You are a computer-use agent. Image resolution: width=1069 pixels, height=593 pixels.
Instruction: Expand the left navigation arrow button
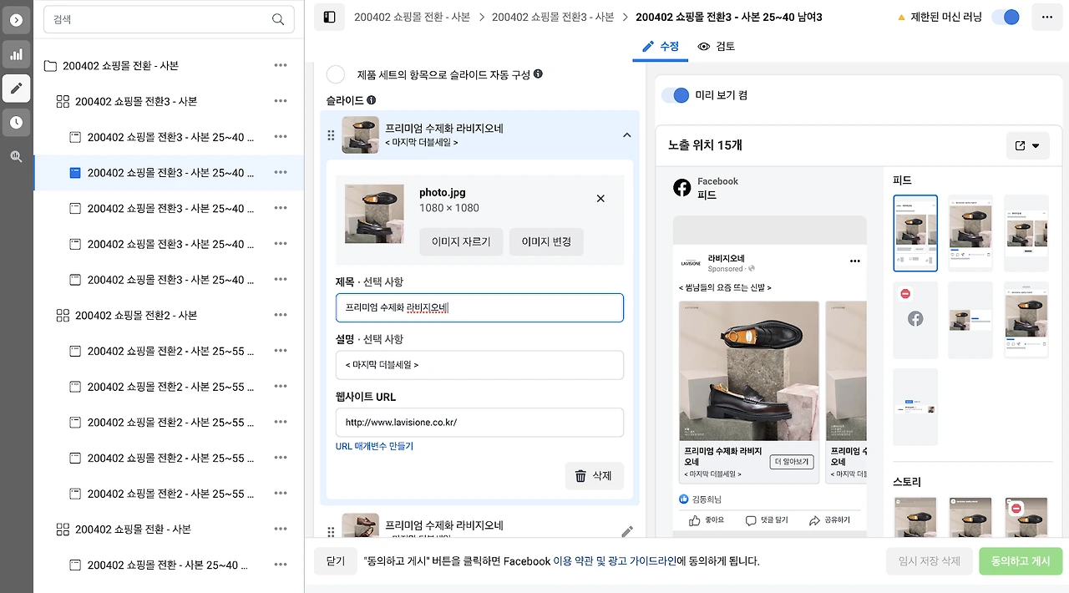click(16, 19)
